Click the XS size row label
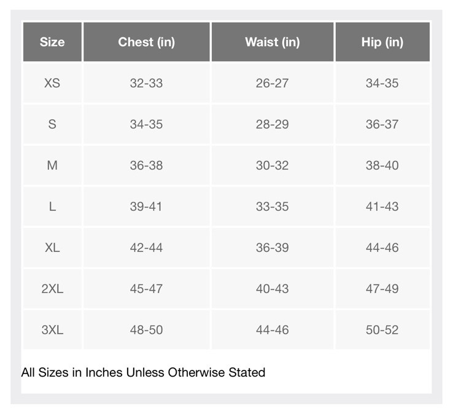The image size is (453, 411). 52,83
